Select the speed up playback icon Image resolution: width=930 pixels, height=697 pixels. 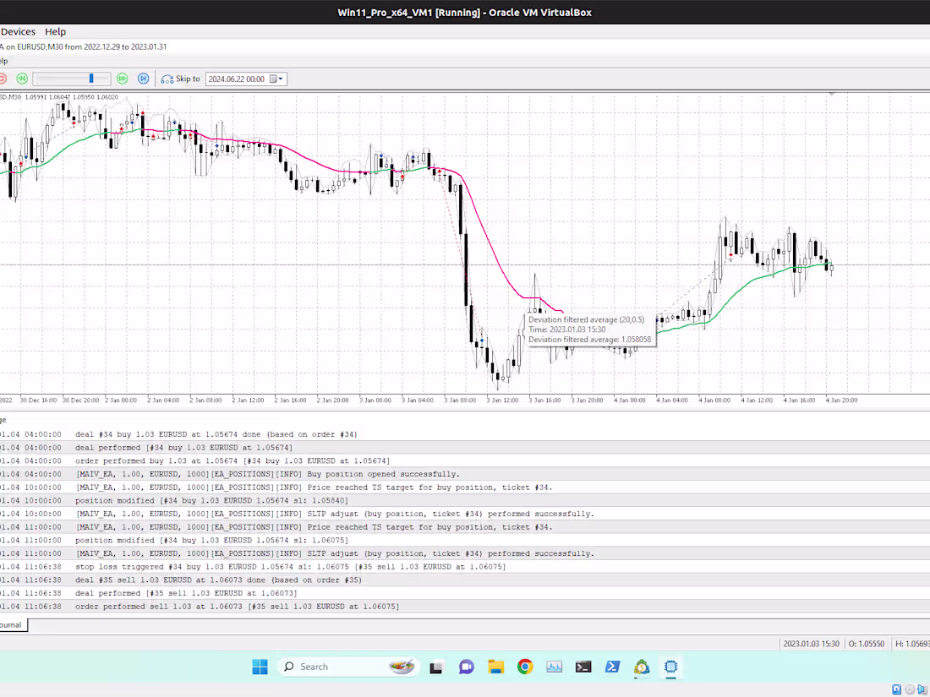click(x=121, y=78)
